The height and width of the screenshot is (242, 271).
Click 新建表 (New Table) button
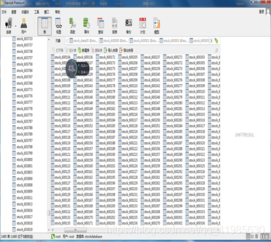tap(83, 50)
